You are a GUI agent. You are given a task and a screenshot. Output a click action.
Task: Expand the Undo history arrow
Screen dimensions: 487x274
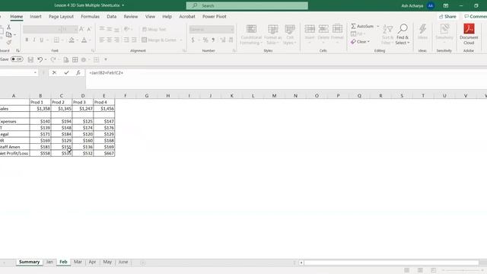(46, 59)
